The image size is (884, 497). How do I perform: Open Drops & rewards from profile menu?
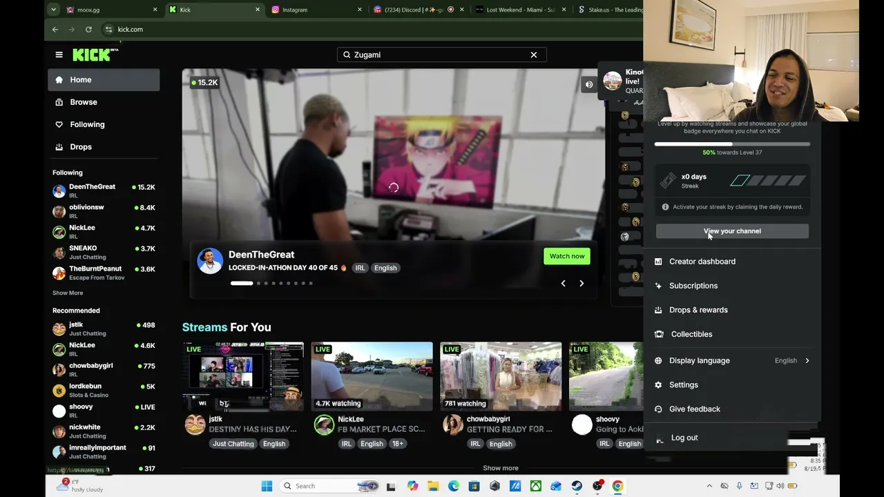click(x=732, y=310)
